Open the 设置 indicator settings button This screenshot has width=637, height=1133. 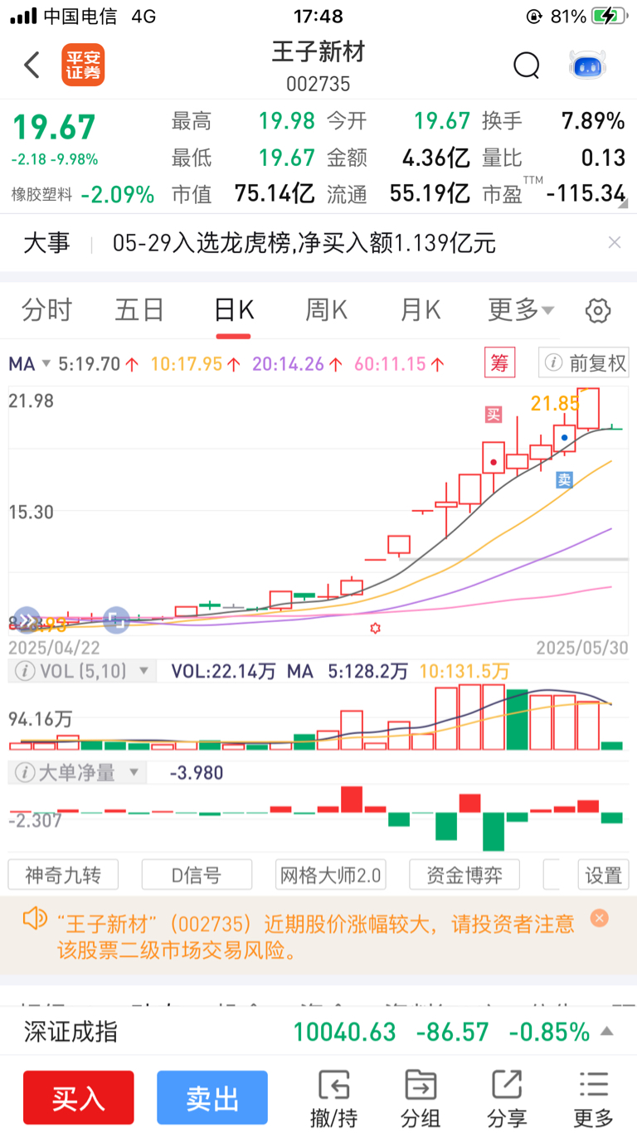pos(603,874)
